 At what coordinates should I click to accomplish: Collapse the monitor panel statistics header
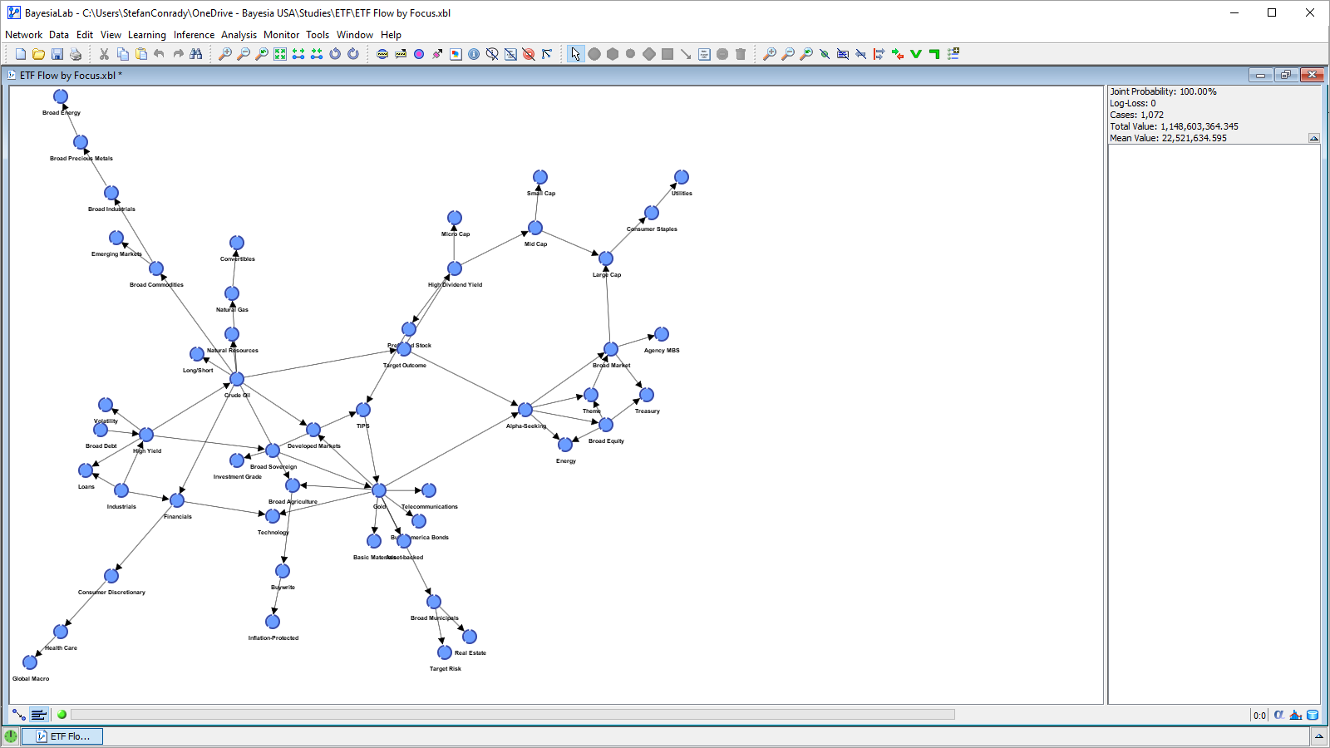coord(1313,138)
